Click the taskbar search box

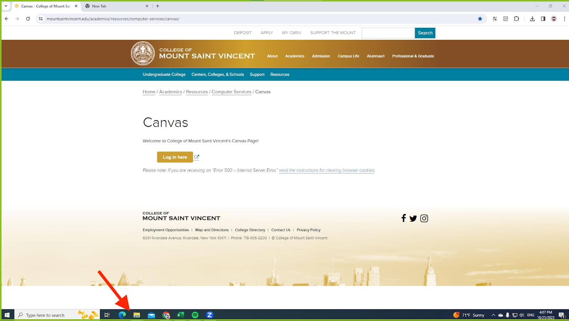click(x=57, y=315)
